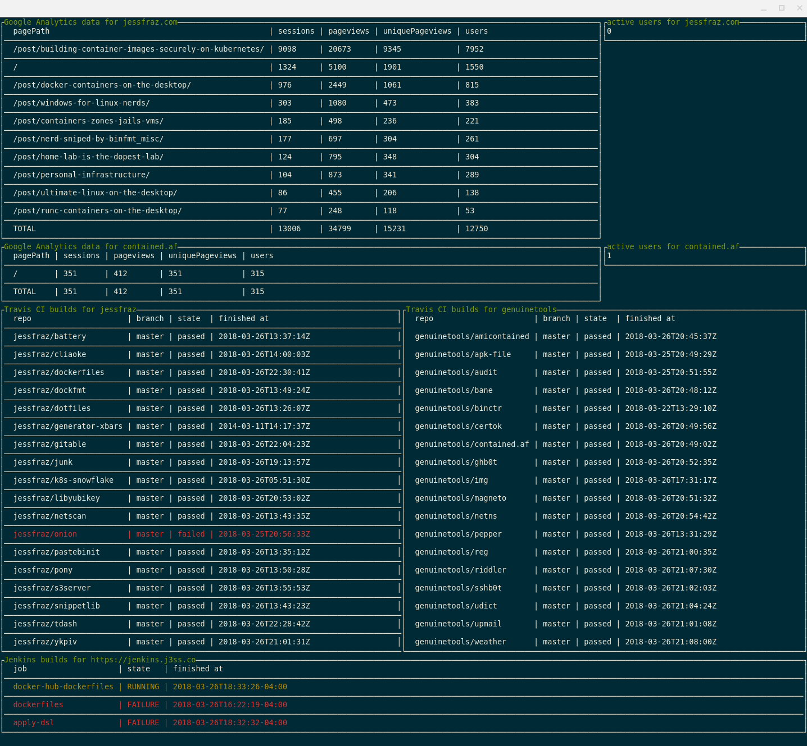Click jessfraz/netscan repo name

[x=49, y=516]
